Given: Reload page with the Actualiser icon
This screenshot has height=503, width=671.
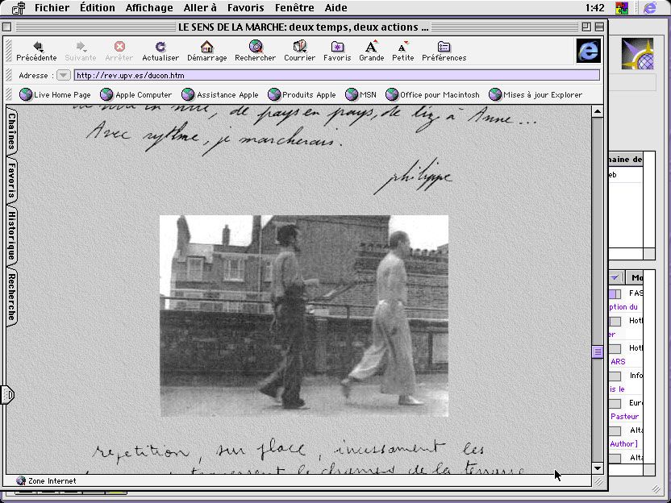Looking at the screenshot, I should tap(160, 48).
